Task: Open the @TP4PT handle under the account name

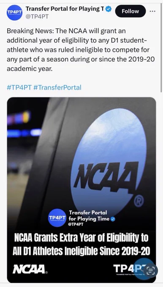Action: tap(37, 16)
